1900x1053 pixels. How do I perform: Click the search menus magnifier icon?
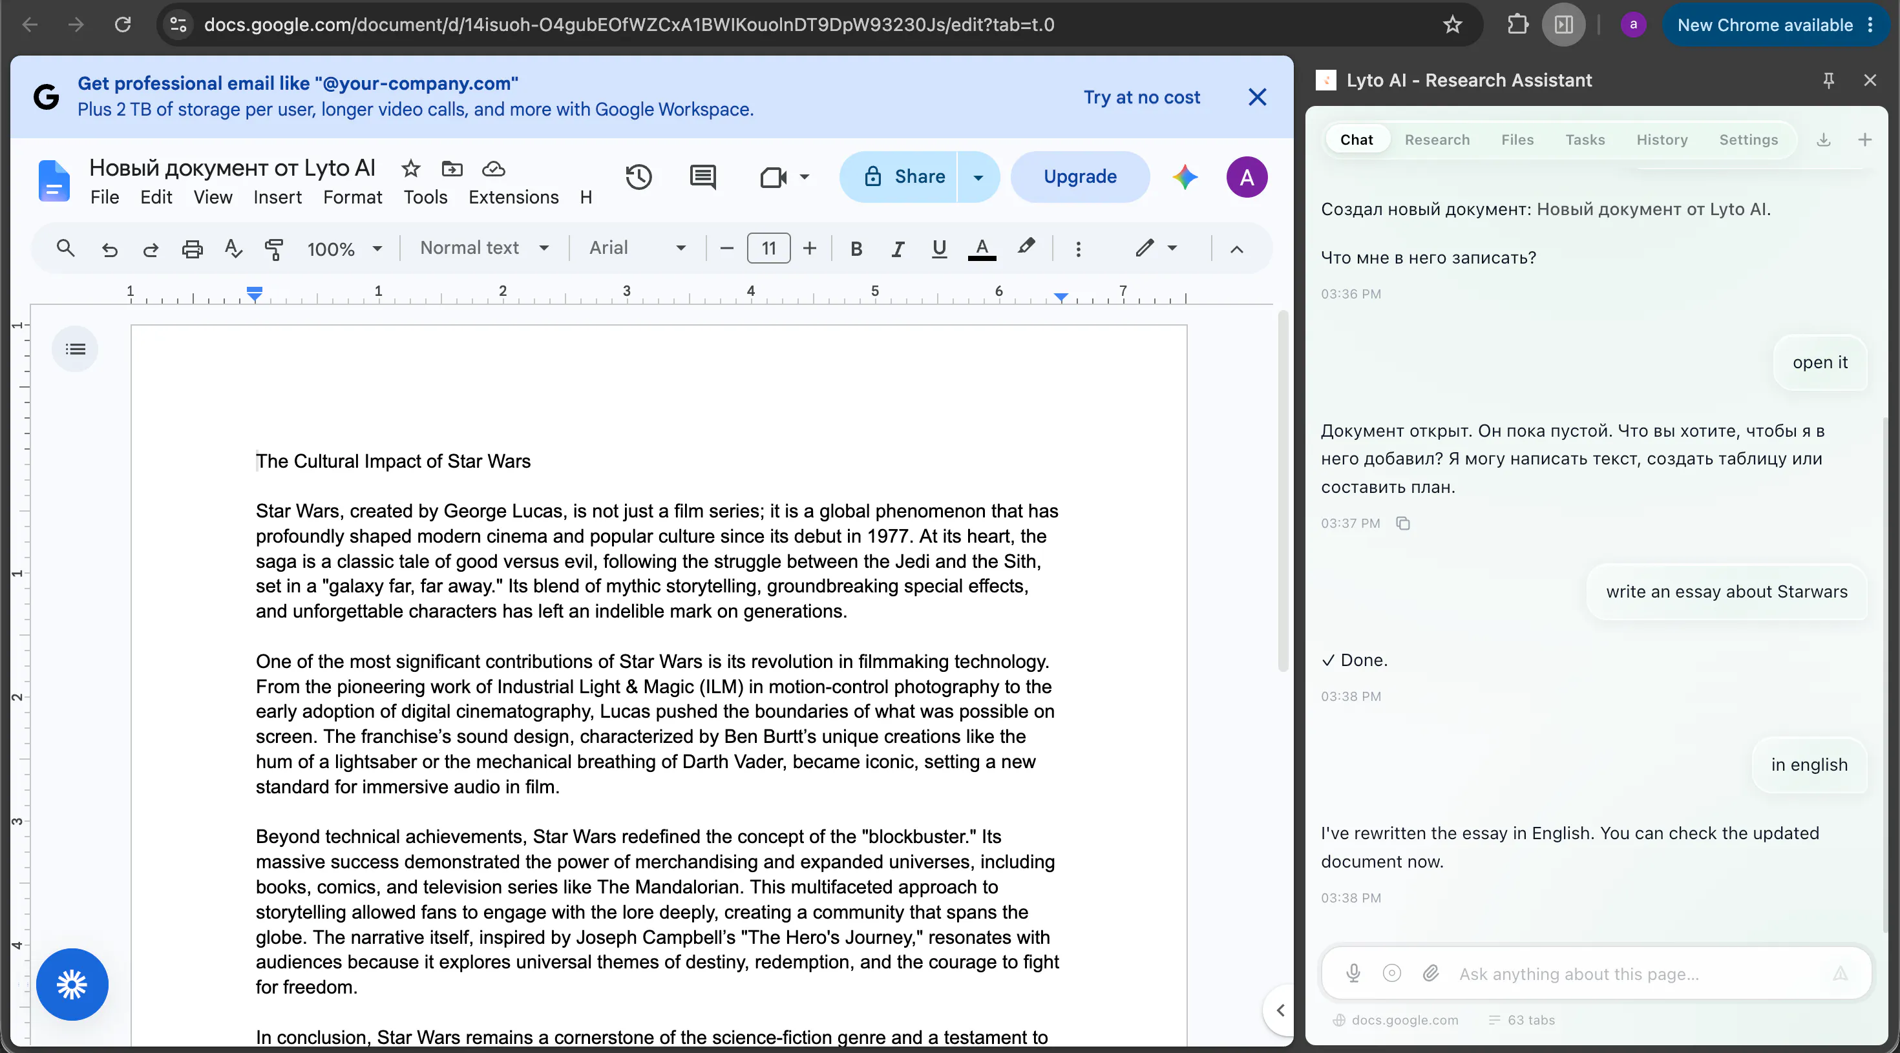[x=66, y=249]
